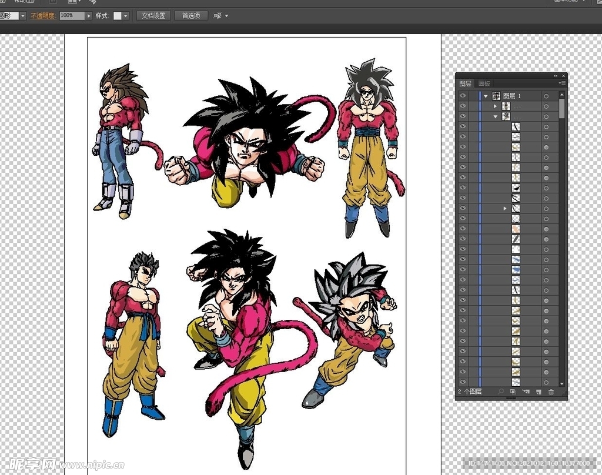Open opacity slider arrow next to 100%
This screenshot has width=602, height=475.
coord(89,16)
